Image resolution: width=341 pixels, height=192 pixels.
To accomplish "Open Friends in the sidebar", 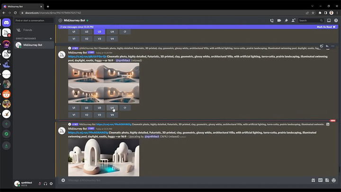I will [x=34, y=30].
